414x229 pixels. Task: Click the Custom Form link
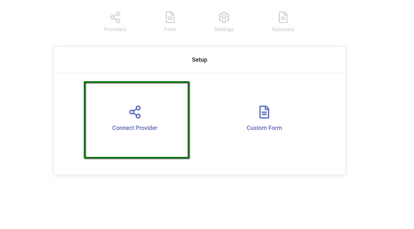tap(264, 128)
